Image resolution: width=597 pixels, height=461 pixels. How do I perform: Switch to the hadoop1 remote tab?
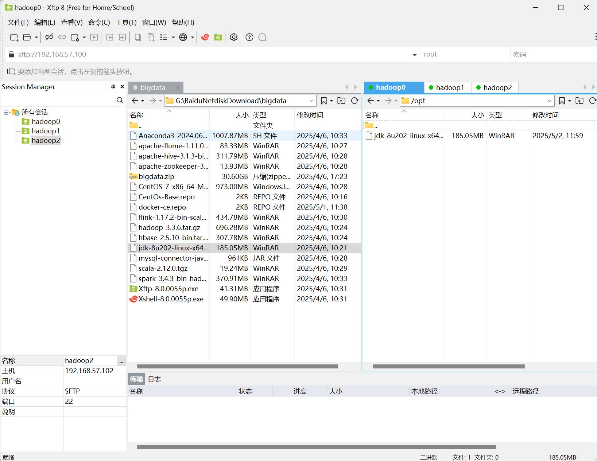pos(447,87)
